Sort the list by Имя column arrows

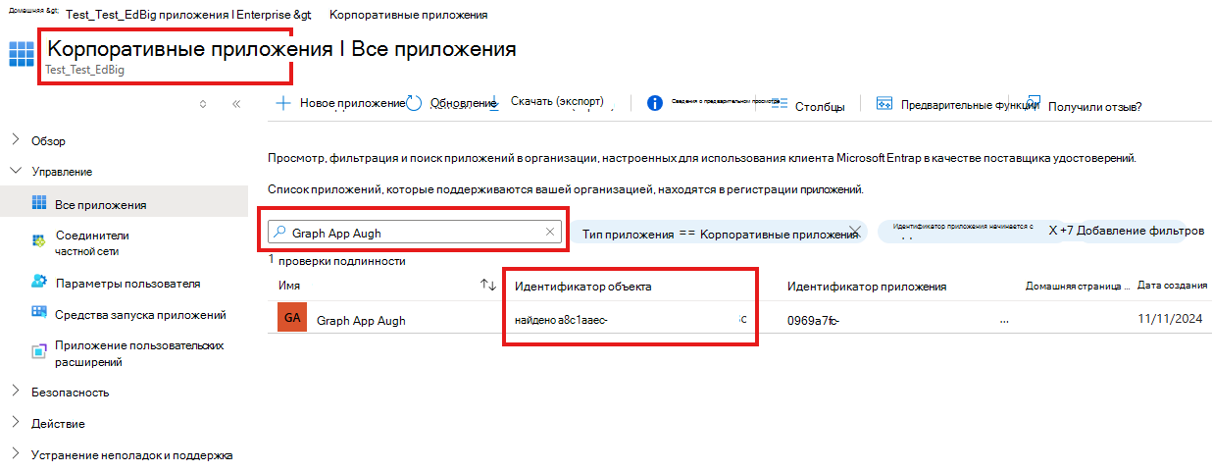coord(488,285)
